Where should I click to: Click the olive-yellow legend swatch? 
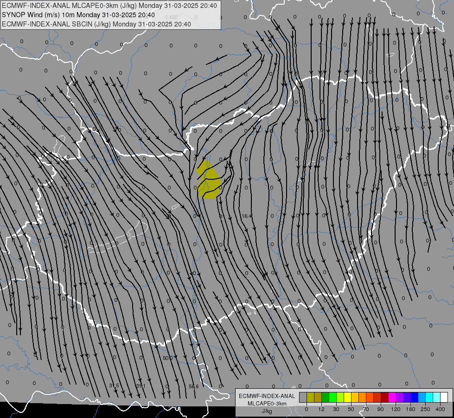click(x=310, y=397)
